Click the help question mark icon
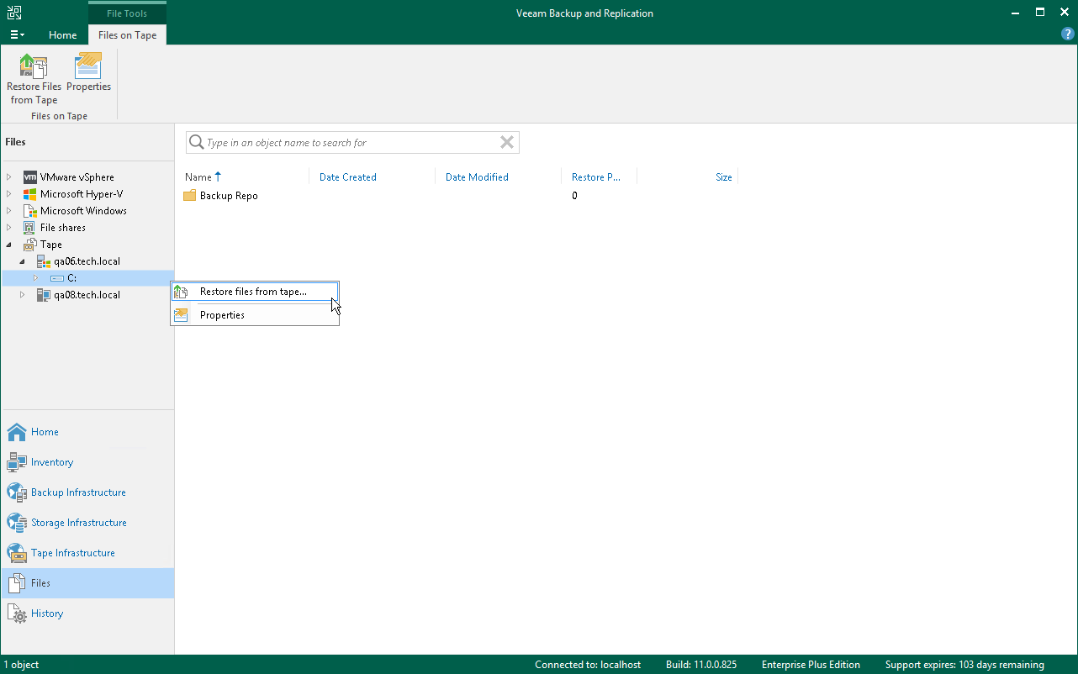 [x=1068, y=34]
